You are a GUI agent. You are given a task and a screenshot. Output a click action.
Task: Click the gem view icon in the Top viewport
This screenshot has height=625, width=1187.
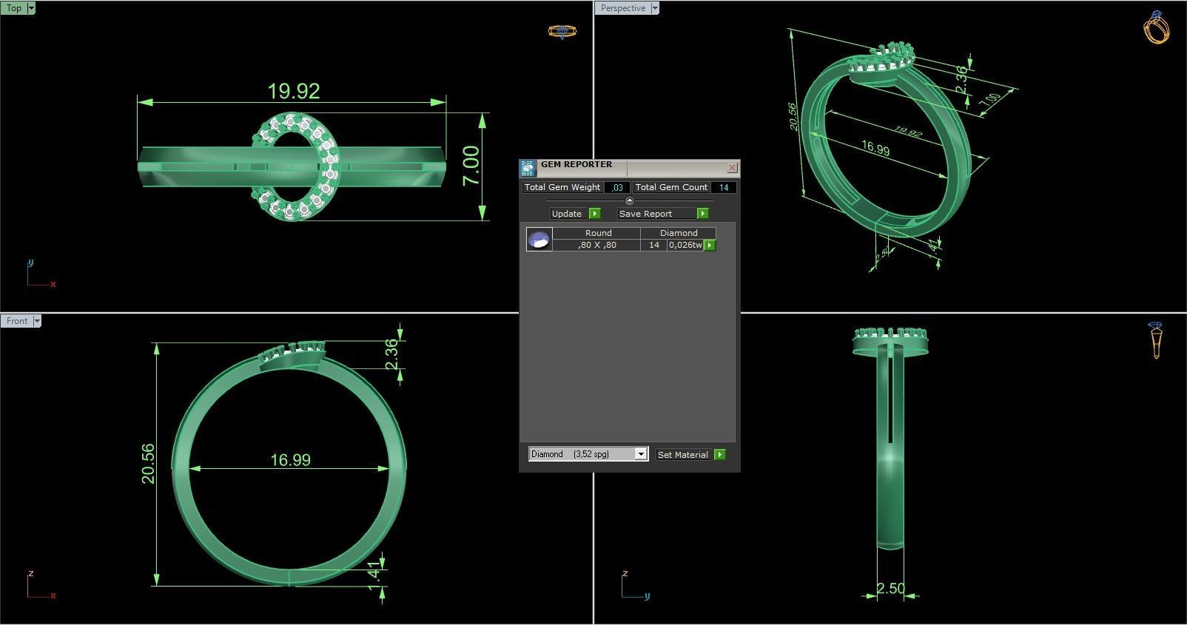coord(562,31)
